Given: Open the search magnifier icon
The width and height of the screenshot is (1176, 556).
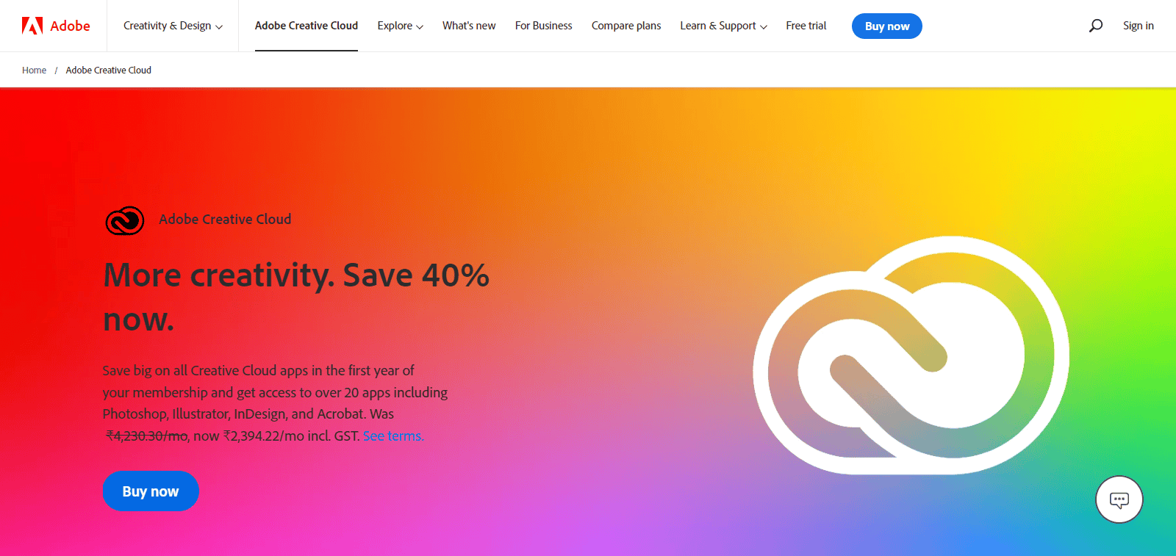Looking at the screenshot, I should coord(1095,26).
